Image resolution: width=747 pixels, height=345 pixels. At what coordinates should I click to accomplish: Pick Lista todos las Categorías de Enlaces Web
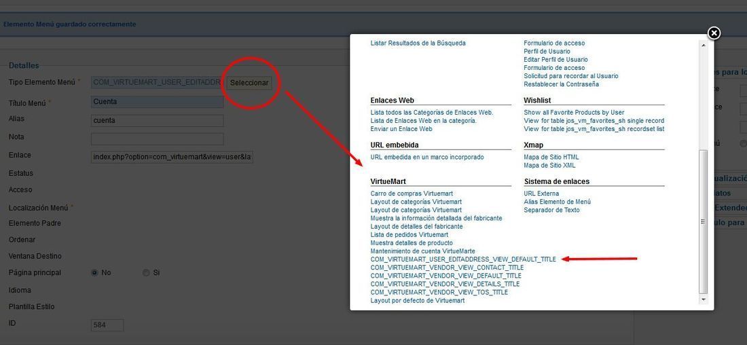coord(432,113)
